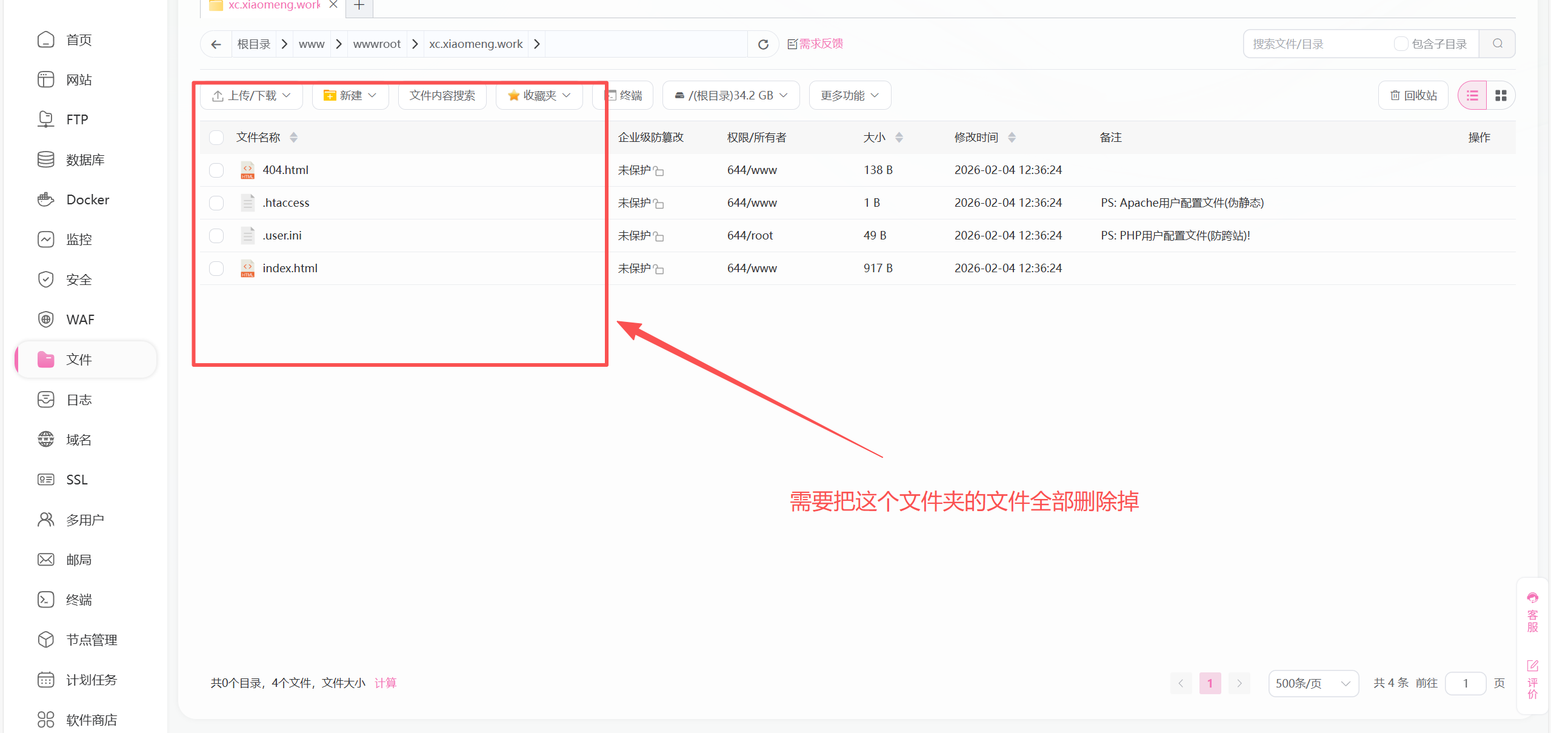This screenshot has width=1551, height=733.
Task: Check the select-all files checkbox
Action: [x=216, y=138]
